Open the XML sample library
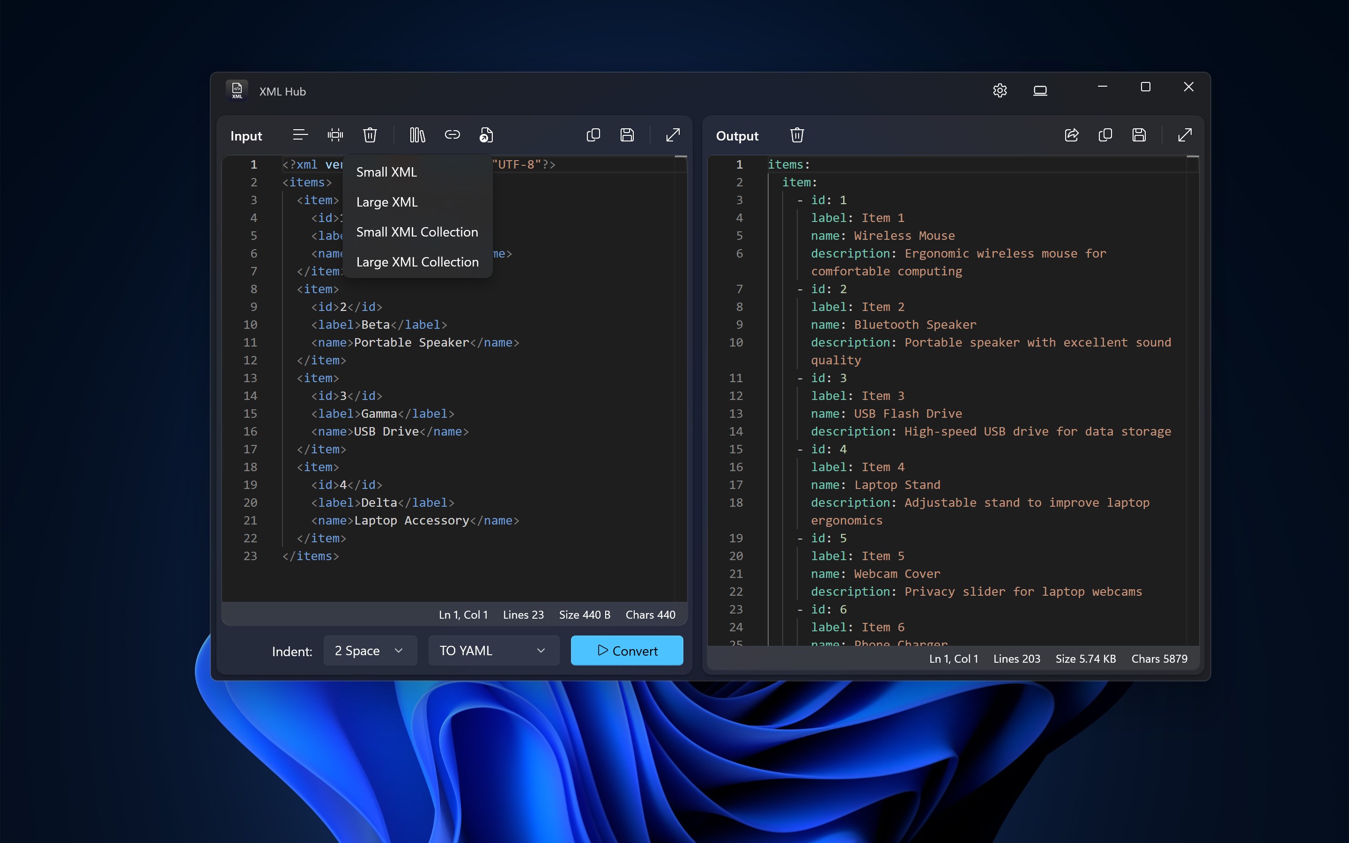Screen dimensions: 1349x843 [417, 135]
